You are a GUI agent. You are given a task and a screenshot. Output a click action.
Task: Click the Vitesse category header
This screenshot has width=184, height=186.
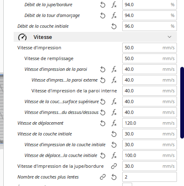(95, 37)
